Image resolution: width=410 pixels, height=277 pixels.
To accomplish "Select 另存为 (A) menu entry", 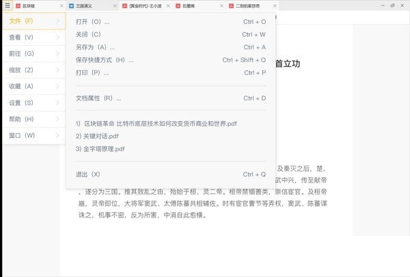I will [171, 47].
